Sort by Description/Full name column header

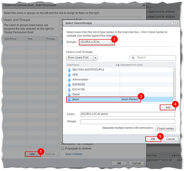148,65
